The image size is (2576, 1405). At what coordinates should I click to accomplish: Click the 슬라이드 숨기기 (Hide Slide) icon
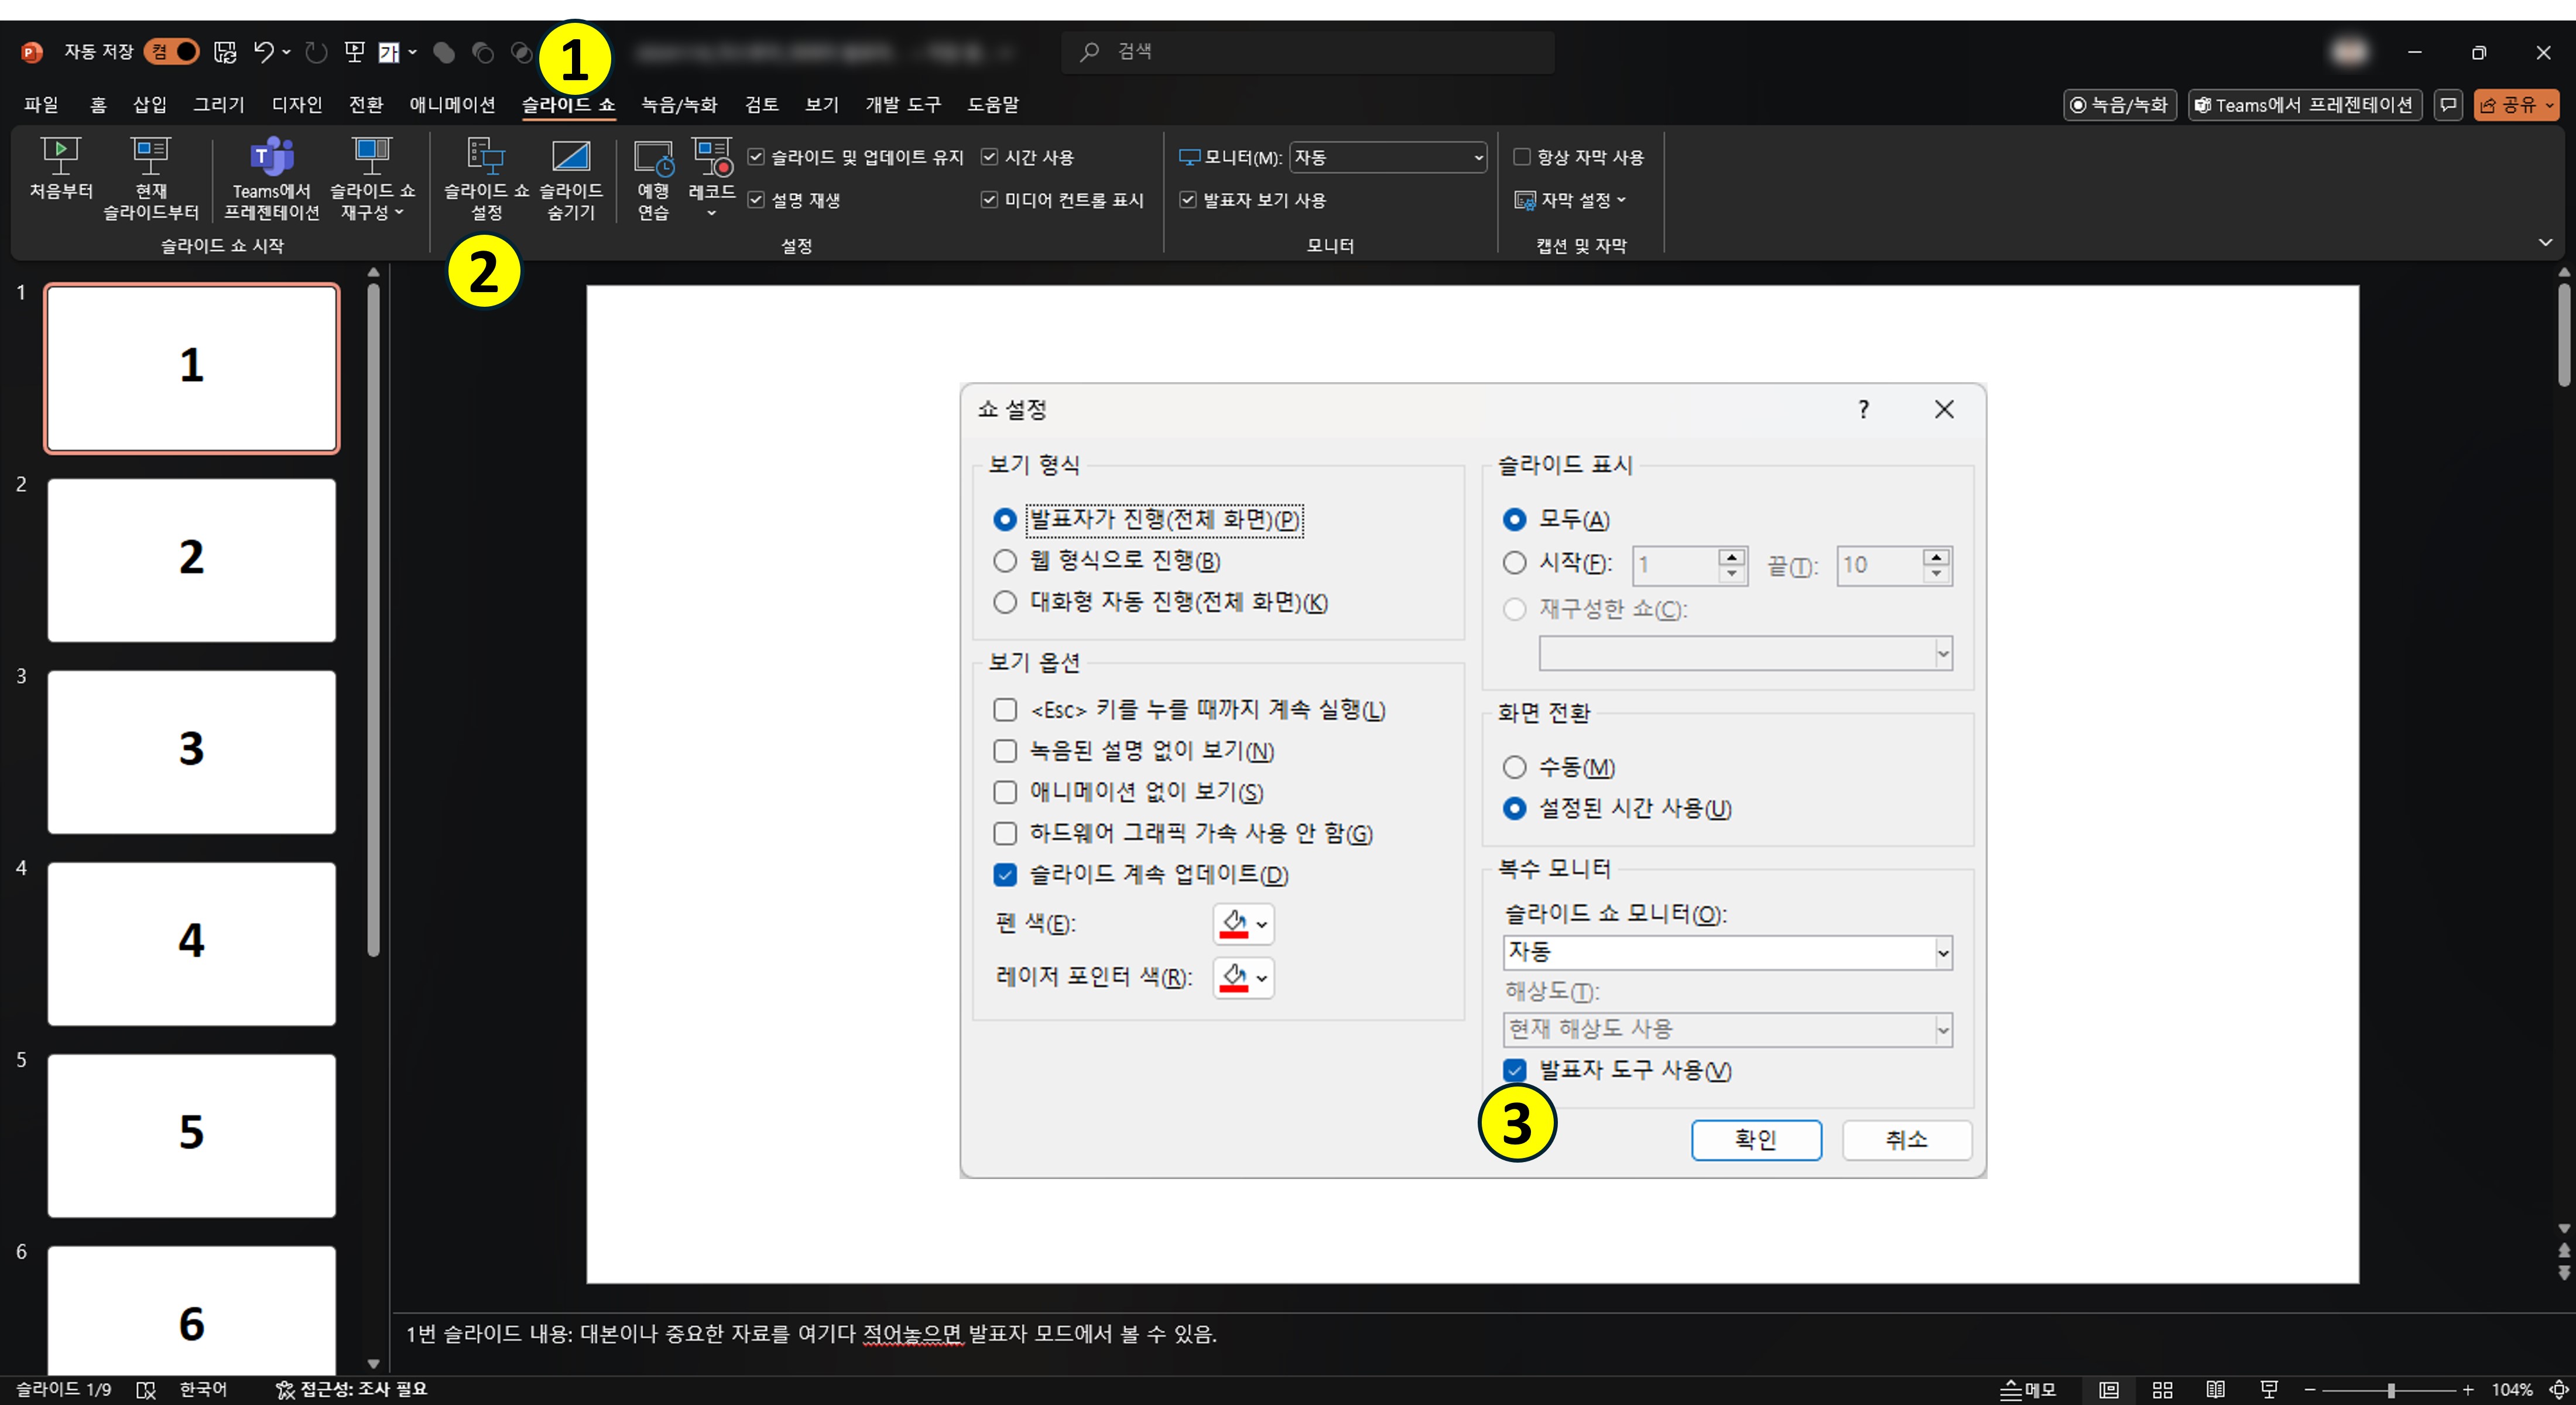pos(569,180)
